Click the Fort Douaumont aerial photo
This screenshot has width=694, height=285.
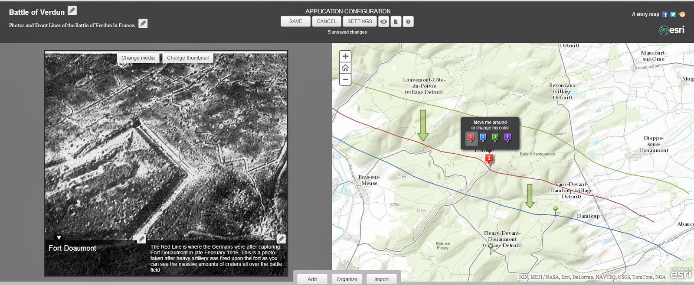pyautogui.click(x=166, y=147)
